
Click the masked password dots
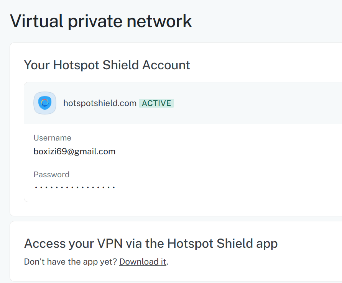75,187
